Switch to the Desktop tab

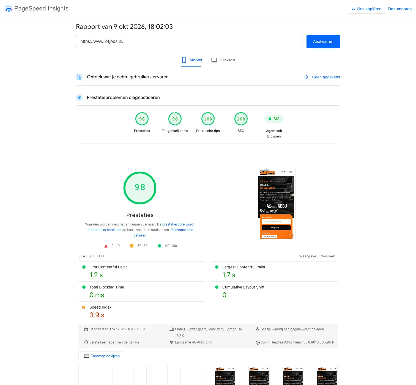pos(223,60)
